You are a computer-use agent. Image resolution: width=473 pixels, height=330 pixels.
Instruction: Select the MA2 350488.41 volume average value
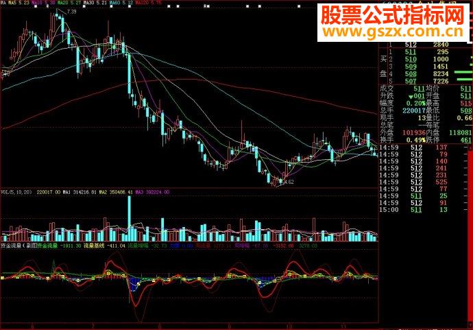116,192
